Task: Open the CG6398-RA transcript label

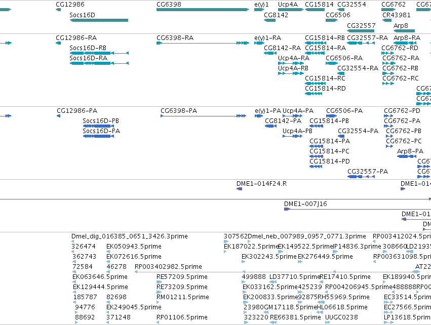Action: click(175, 38)
